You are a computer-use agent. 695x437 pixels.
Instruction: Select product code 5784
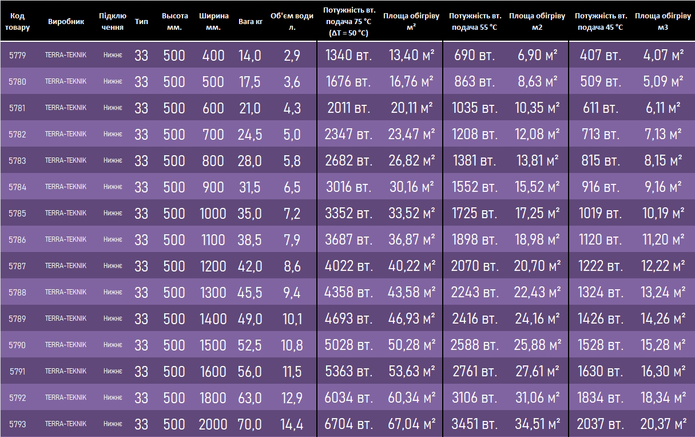pos(17,187)
